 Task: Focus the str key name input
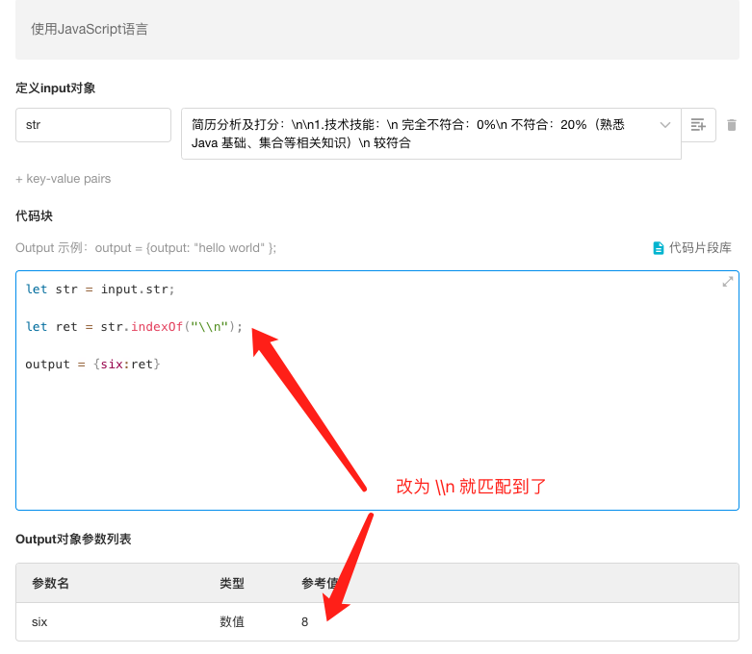click(93, 125)
